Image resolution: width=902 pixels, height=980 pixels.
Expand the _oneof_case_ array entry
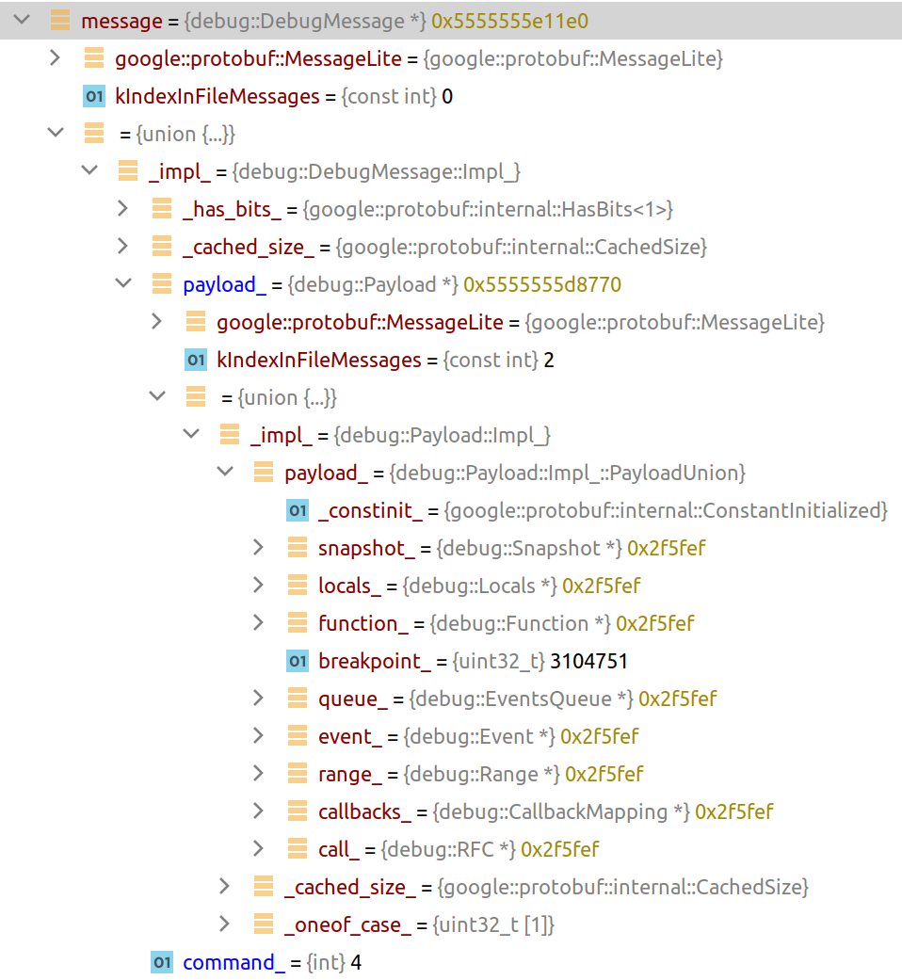point(226,924)
